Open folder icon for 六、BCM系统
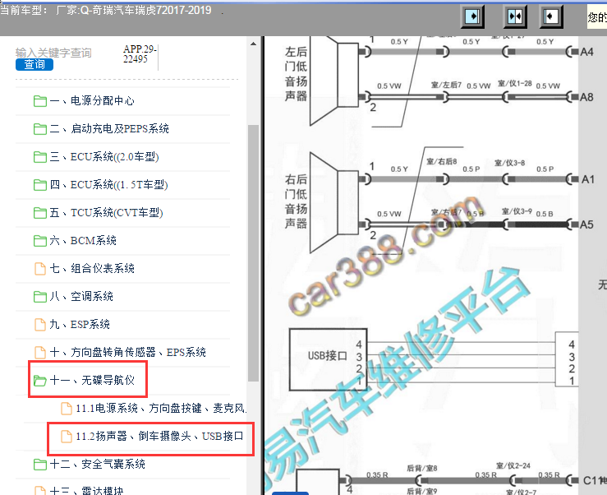This screenshot has height=495, width=607. pyautogui.click(x=40, y=241)
